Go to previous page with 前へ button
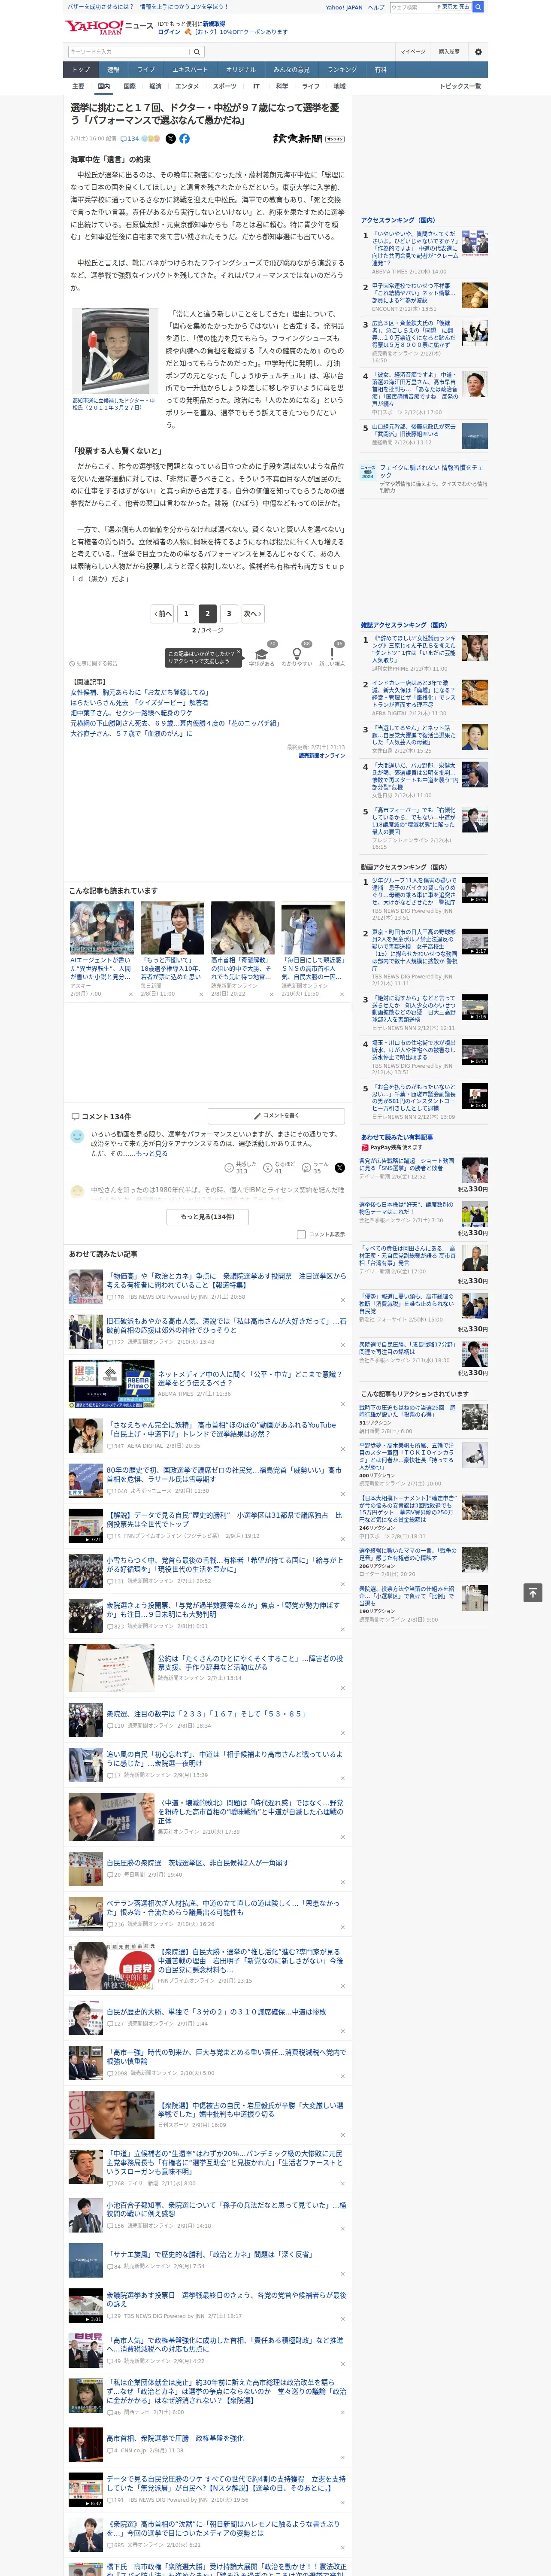Viewport: 551px width, 2576px height. [x=162, y=613]
